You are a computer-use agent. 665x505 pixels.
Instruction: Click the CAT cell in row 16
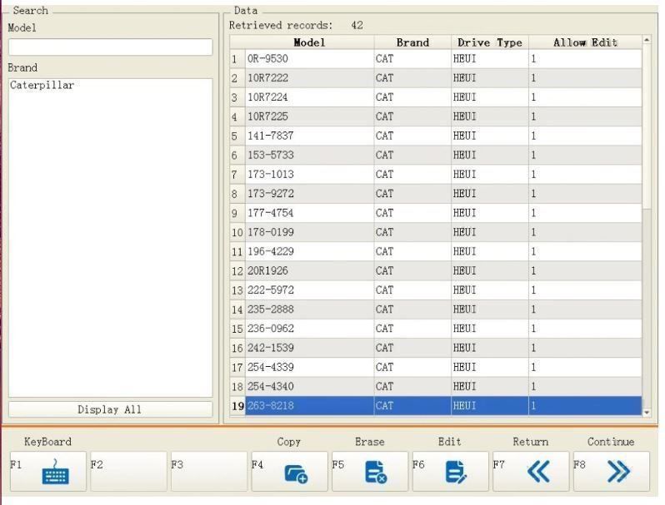[412, 348]
